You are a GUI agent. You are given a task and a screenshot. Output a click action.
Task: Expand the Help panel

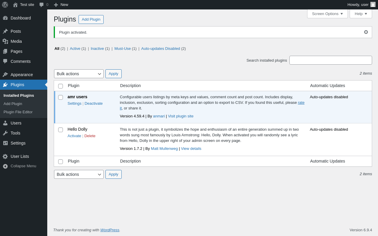pos(361,14)
